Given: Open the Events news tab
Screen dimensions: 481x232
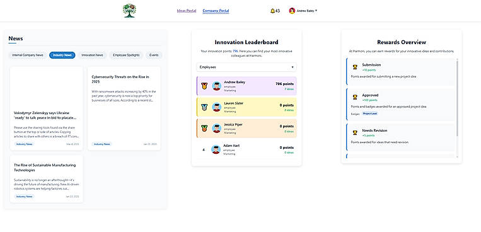Looking at the screenshot, I should 154,55.
